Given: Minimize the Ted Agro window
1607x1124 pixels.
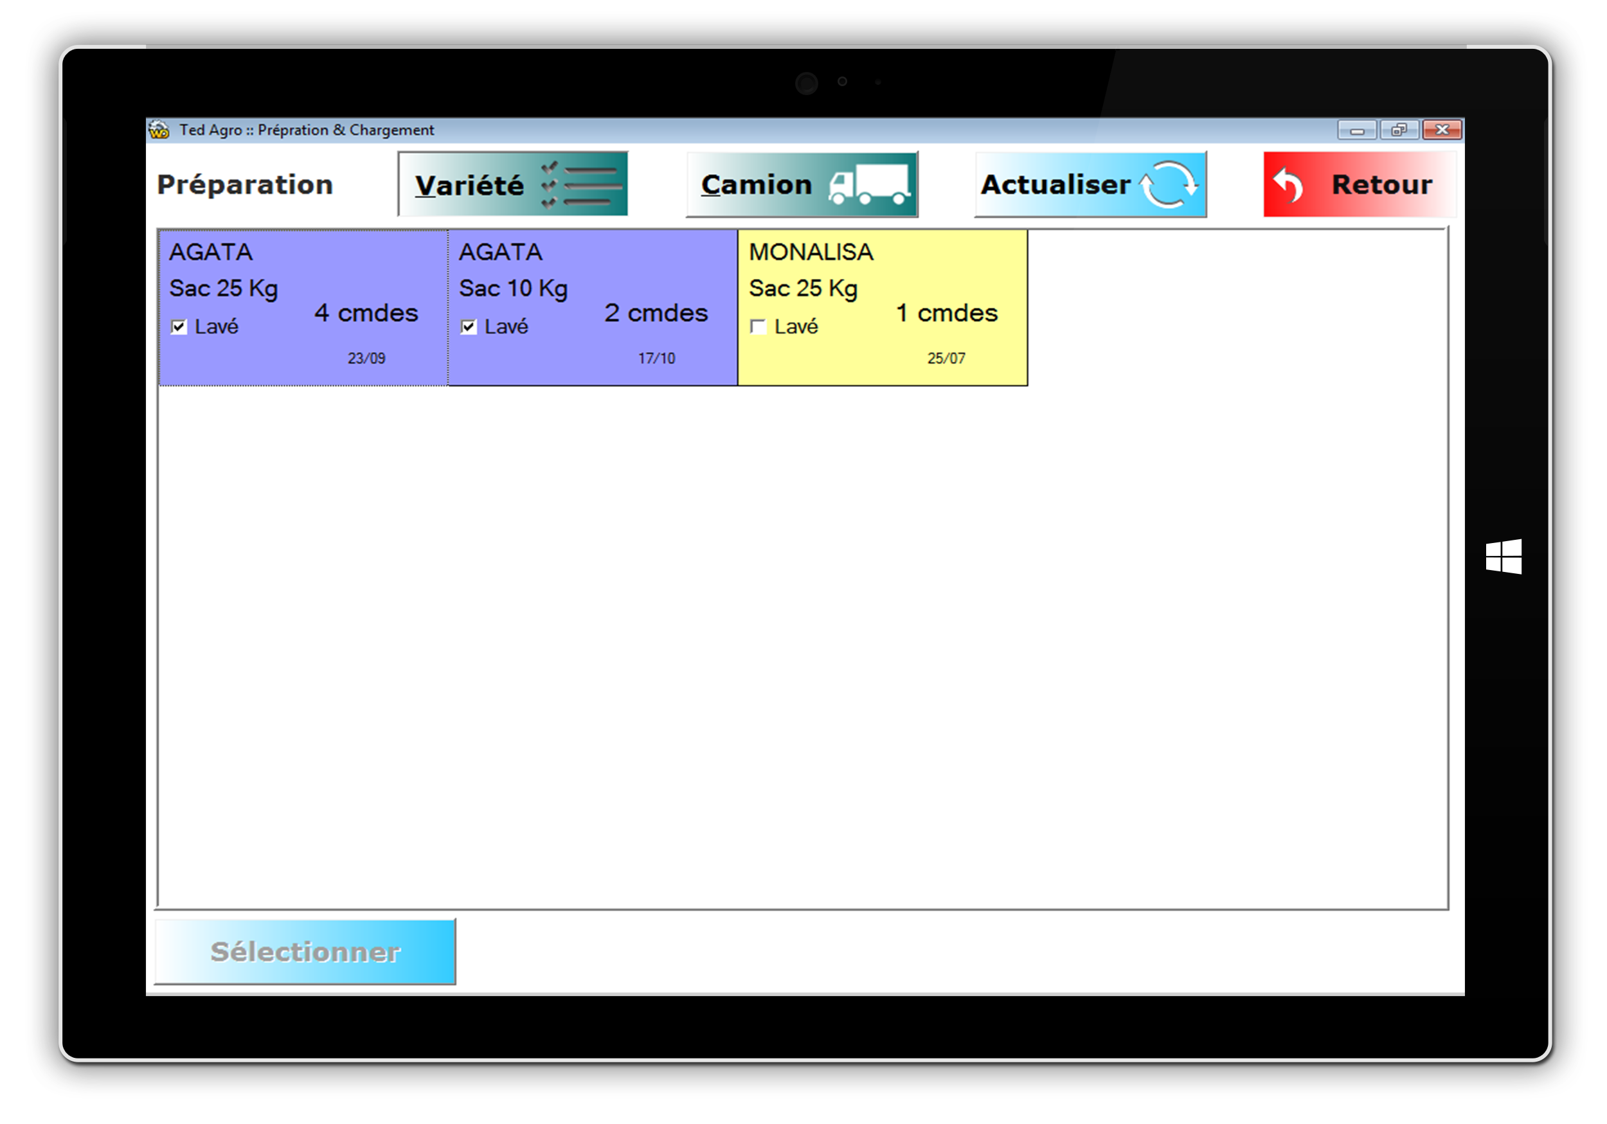Looking at the screenshot, I should coord(1356,130).
